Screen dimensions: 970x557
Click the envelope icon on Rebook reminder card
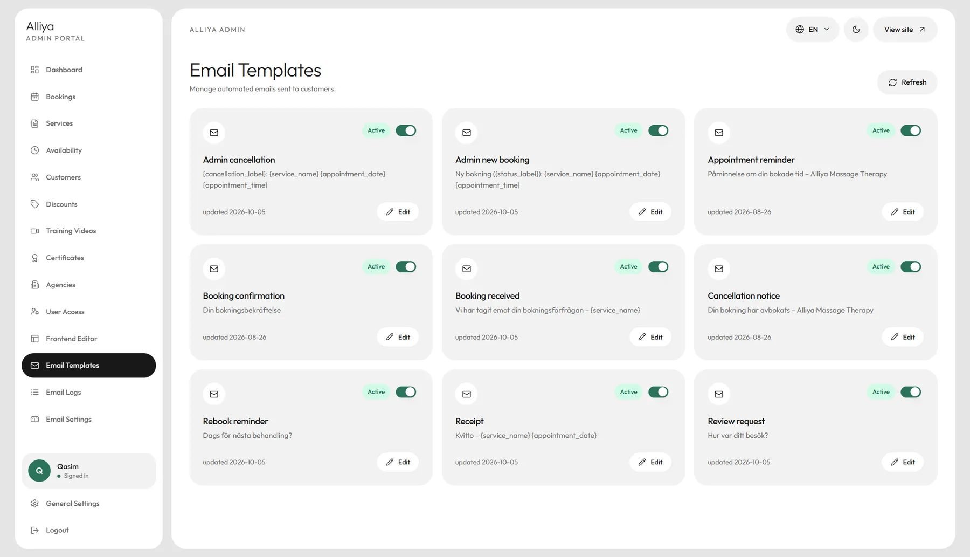click(214, 394)
